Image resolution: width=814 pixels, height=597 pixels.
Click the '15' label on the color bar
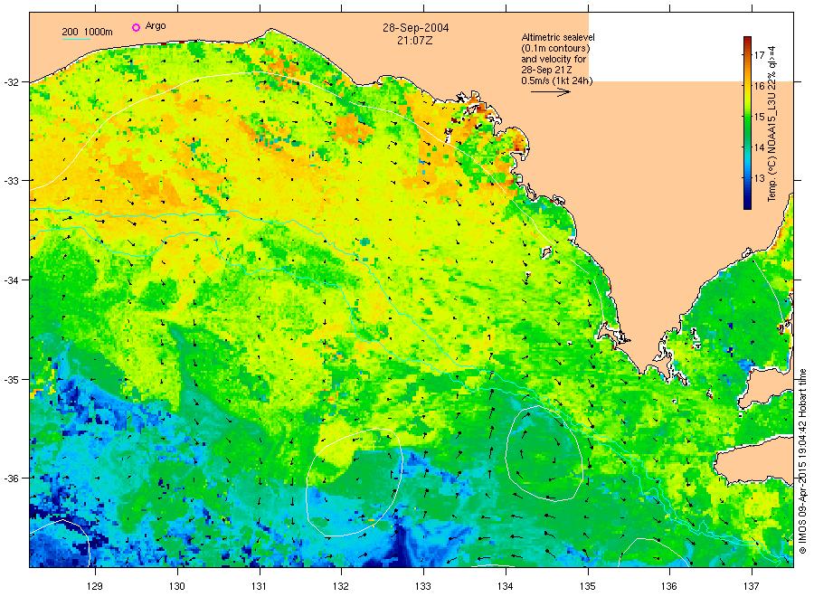[759, 117]
